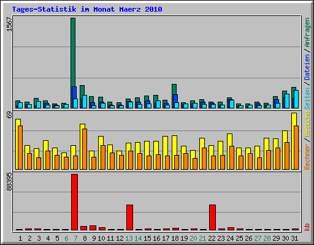This screenshot has height=245, width=314.
Task: Click the orange Rechner bar for day 1
Action: click(20, 148)
